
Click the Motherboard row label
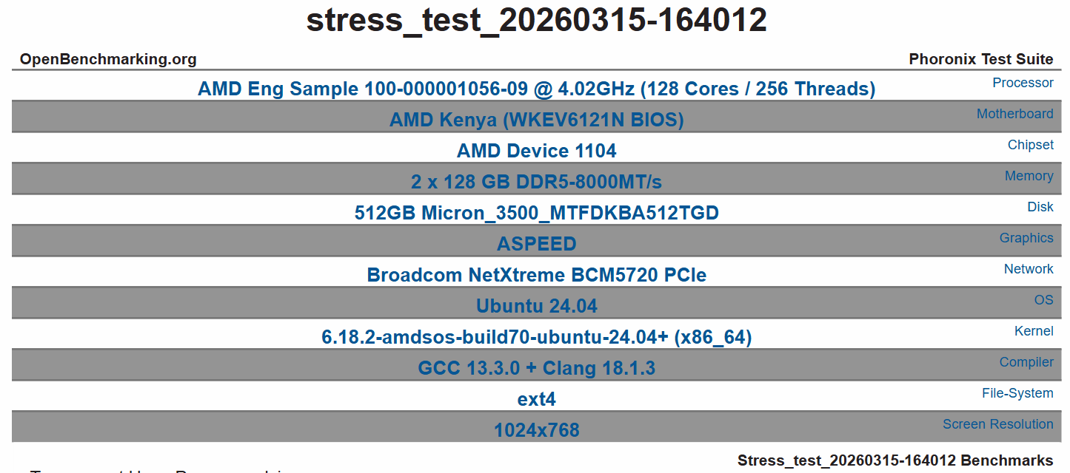1014,114
